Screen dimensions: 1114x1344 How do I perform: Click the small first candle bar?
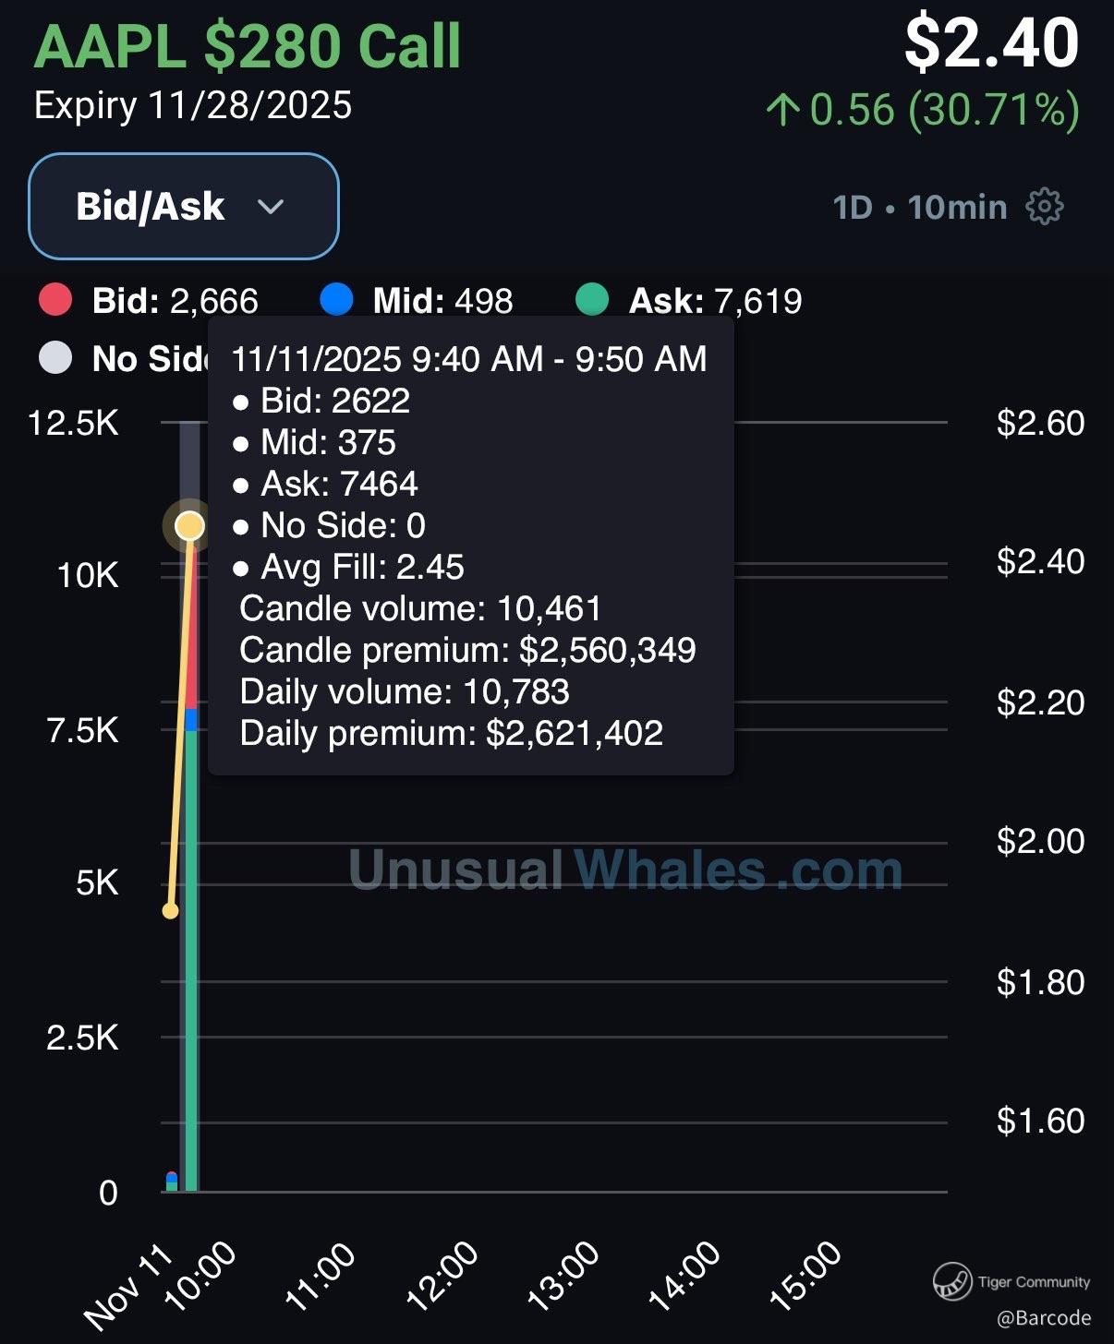point(171,1182)
